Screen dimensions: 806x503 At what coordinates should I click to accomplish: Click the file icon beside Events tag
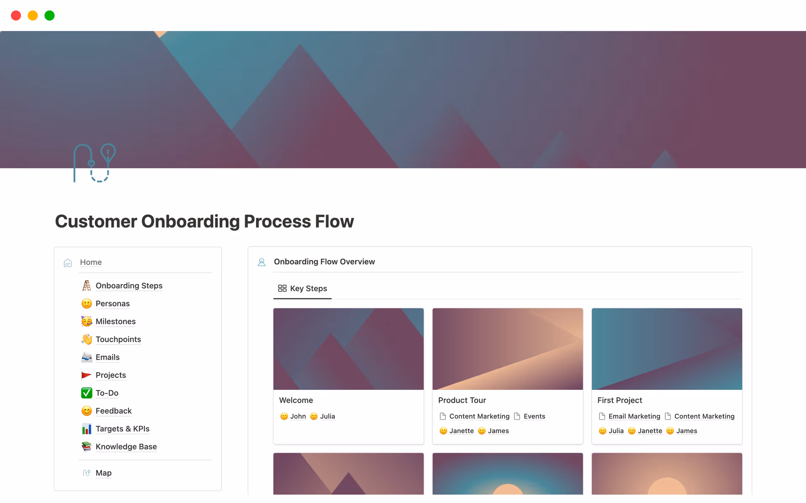[517, 416]
